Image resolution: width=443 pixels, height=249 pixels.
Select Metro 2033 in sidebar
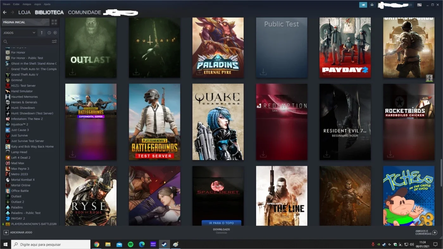19,174
